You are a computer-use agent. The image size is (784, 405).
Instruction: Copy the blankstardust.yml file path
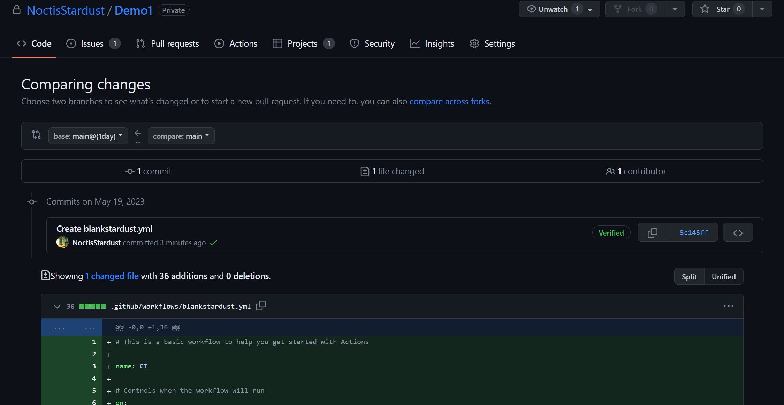[x=260, y=306]
